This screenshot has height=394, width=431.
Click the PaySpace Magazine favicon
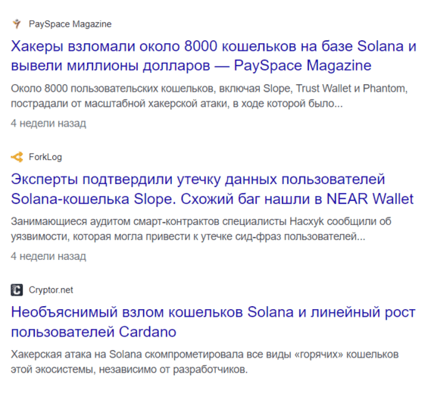click(17, 24)
